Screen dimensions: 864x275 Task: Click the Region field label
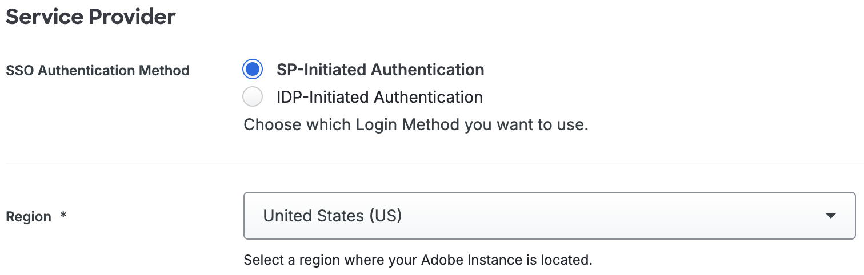coord(29,217)
